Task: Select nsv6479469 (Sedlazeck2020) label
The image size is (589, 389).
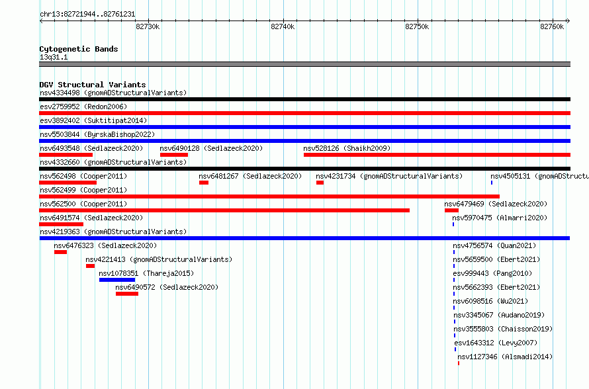Action: coord(496,204)
